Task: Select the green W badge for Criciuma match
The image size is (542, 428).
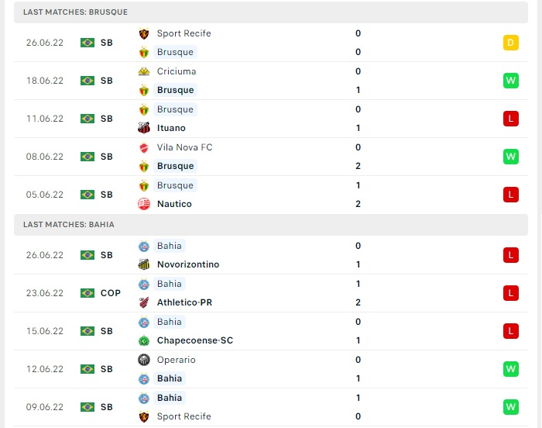Action: pos(511,81)
